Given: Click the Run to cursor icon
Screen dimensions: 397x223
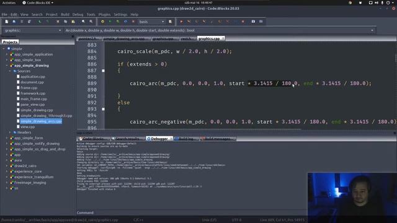Looking at the screenshot, I should [189, 22].
